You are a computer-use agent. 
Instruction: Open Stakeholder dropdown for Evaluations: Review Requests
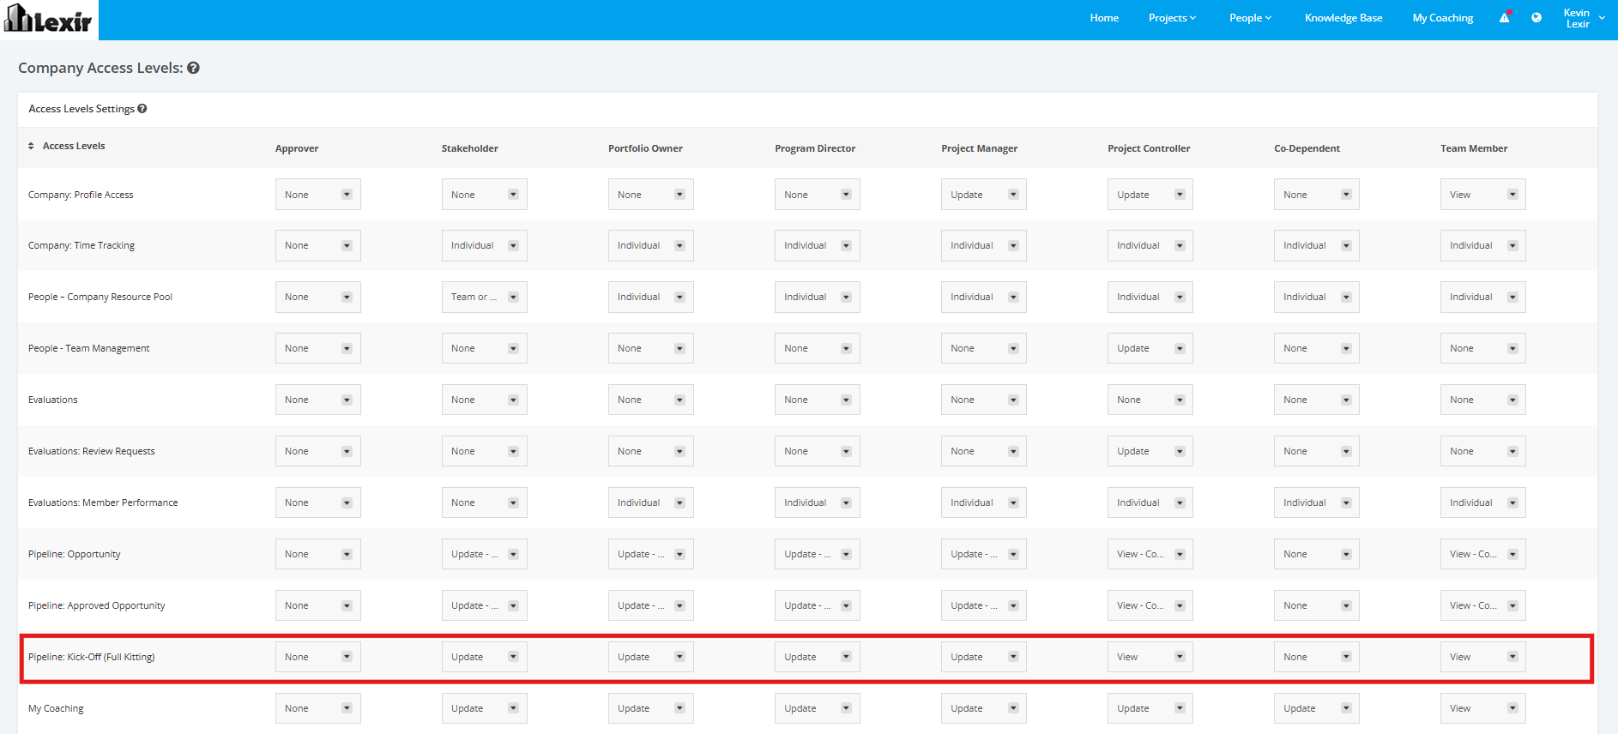click(485, 451)
